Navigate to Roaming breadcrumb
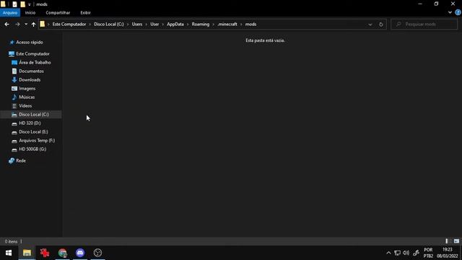The height and width of the screenshot is (260, 462). tap(201, 24)
